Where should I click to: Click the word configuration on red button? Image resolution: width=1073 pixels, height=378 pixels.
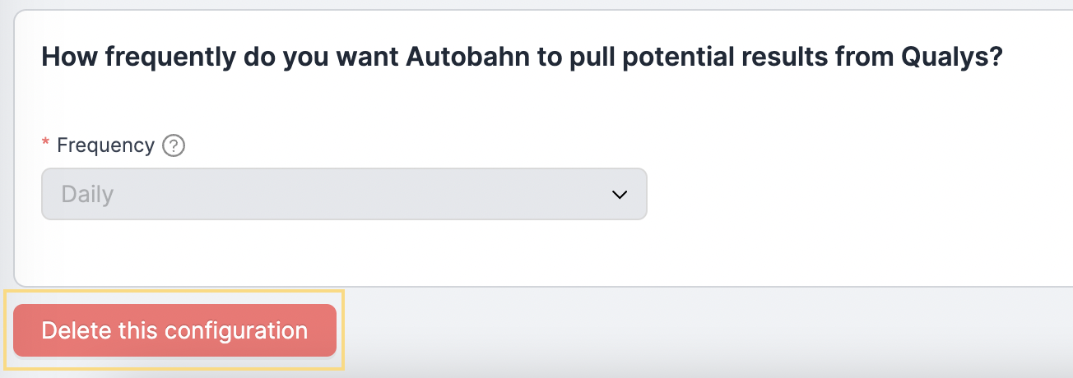236,331
